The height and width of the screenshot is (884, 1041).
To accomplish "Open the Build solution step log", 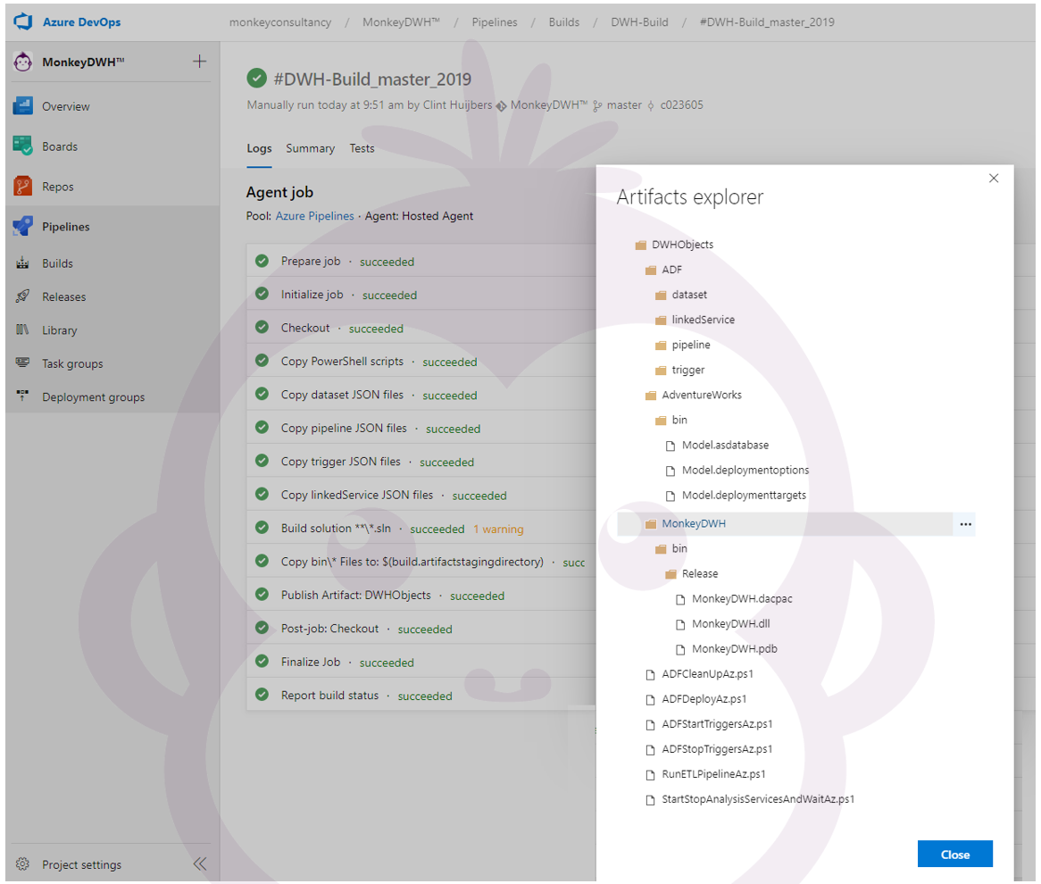I will tap(336, 529).
